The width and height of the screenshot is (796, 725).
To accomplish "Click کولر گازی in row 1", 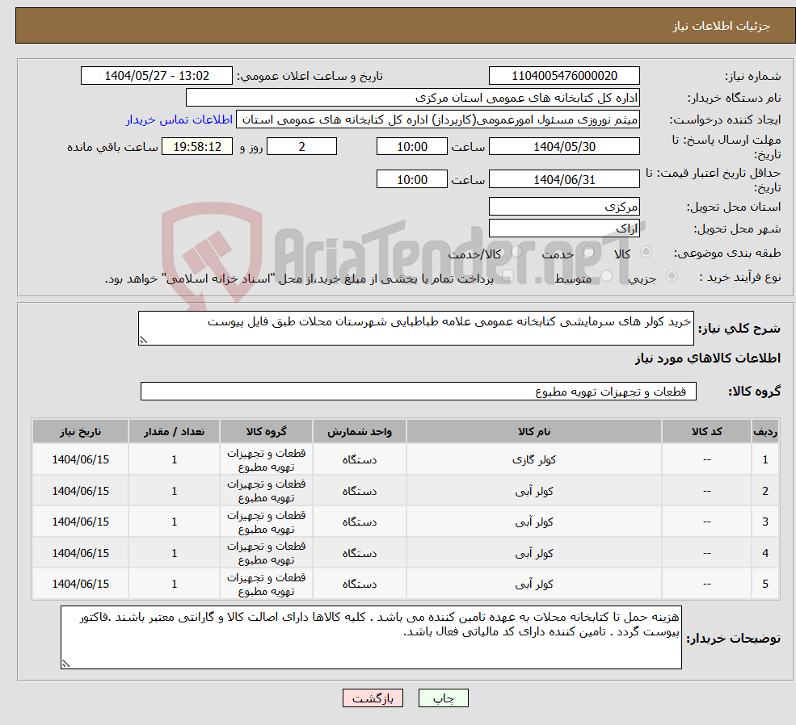I will (534, 460).
